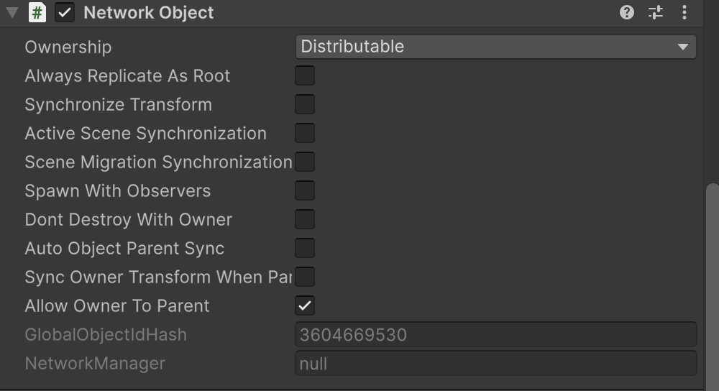Toggle Sync Owner Transform When Parented checkbox
This screenshot has height=391, width=719.
[x=305, y=277]
